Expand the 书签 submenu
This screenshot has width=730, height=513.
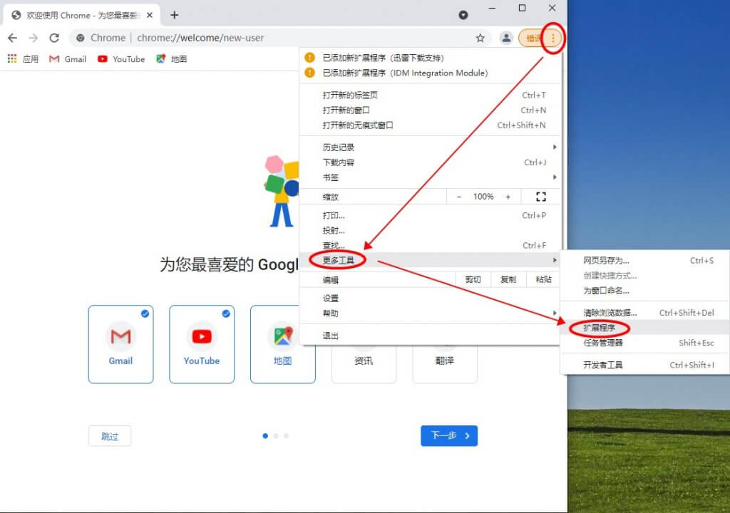coord(429,177)
